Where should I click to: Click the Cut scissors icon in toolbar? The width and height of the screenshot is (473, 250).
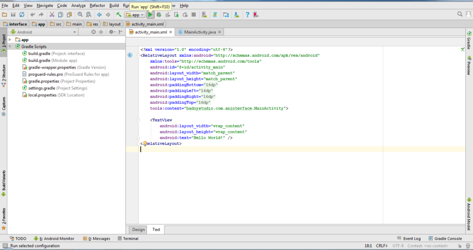tap(52, 15)
